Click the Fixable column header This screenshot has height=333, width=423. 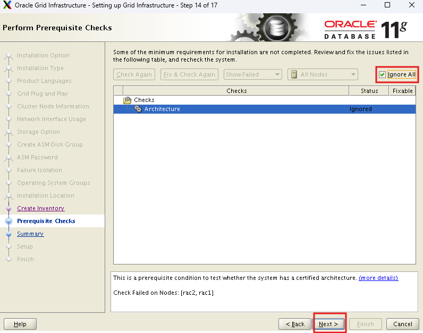point(402,91)
